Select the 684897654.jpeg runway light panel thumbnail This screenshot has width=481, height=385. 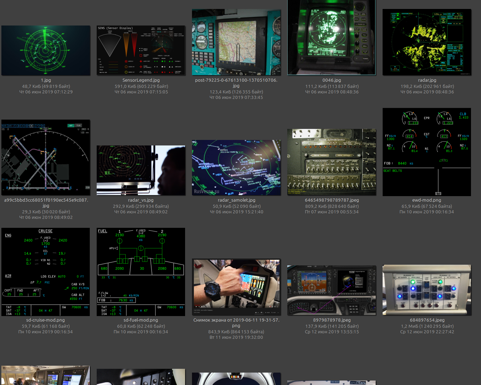coord(427,290)
